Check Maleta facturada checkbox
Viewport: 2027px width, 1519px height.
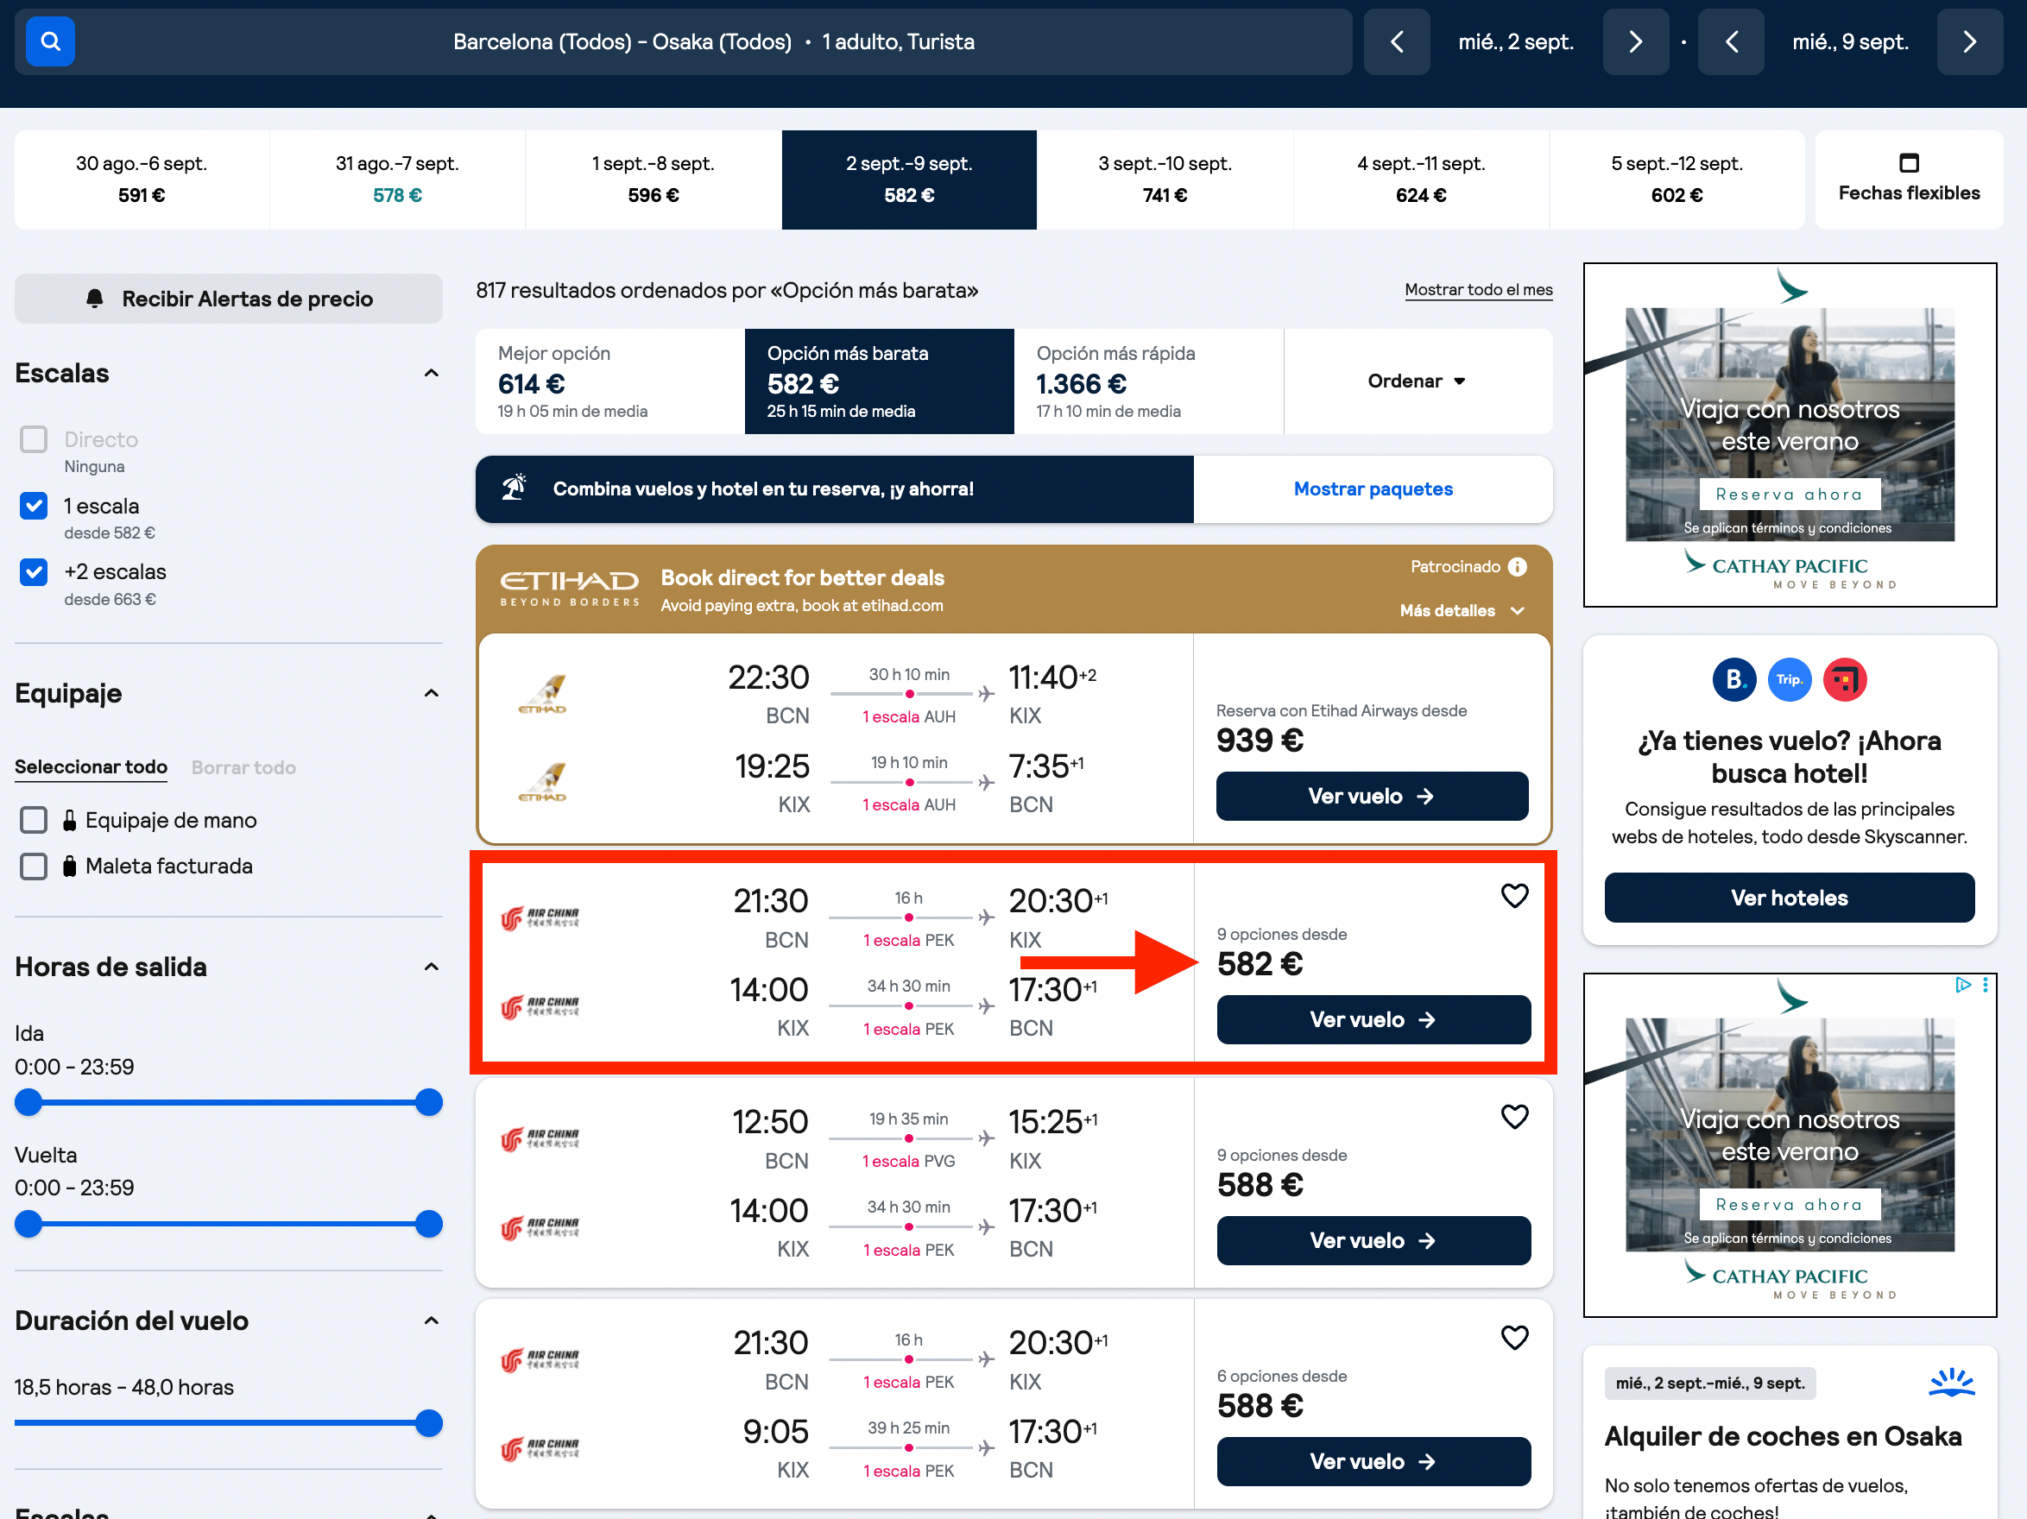pyautogui.click(x=34, y=865)
